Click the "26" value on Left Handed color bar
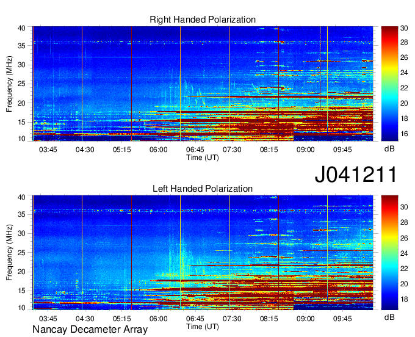415x337 pixels. point(404,238)
